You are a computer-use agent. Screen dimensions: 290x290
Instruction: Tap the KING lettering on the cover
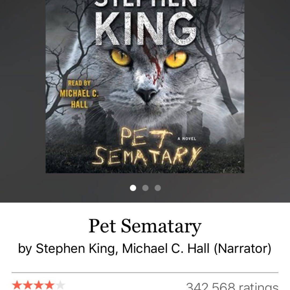pyautogui.click(x=146, y=29)
